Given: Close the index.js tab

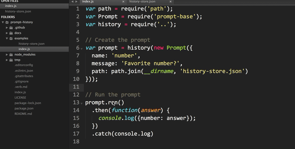Looking at the screenshot, I should (x=124, y=2).
